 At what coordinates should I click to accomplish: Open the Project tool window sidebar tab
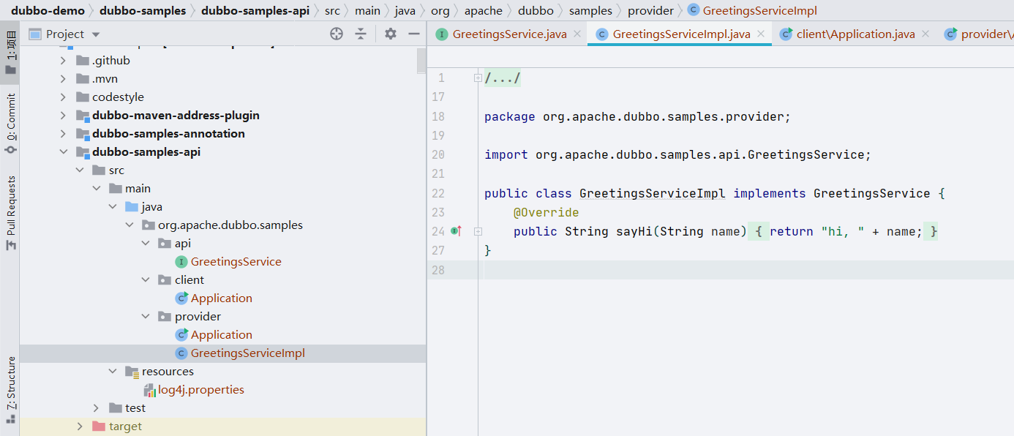click(x=10, y=53)
